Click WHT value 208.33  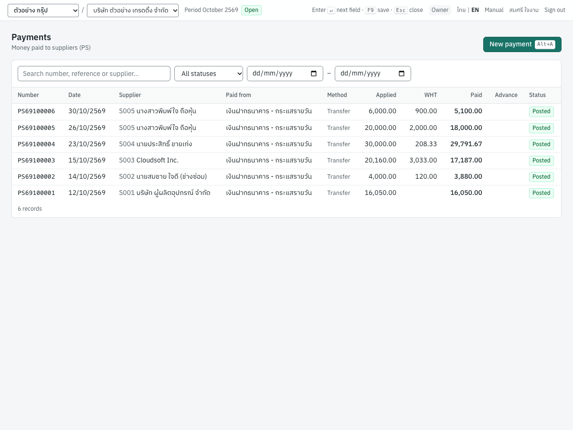pos(426,144)
